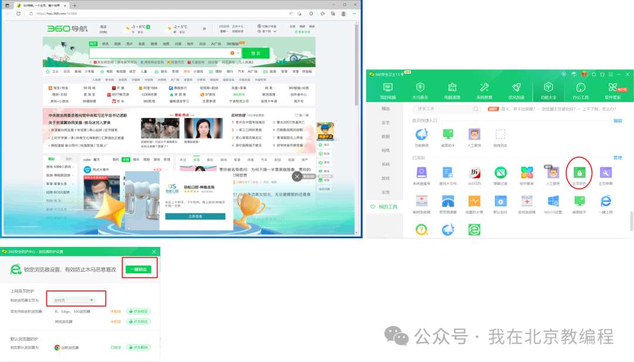The image size is (634, 362).
Task: Open 查找大文件 tool icon
Action: [x=447, y=176]
